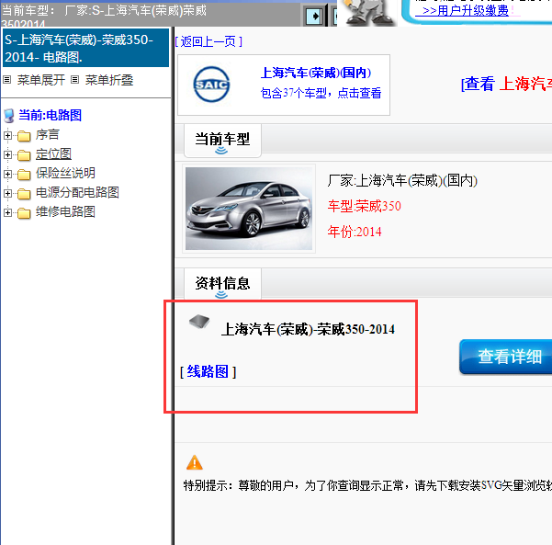Click 厂家:上海汽车(荣威)(国内) text
This screenshot has height=545, width=552.
coord(402,181)
